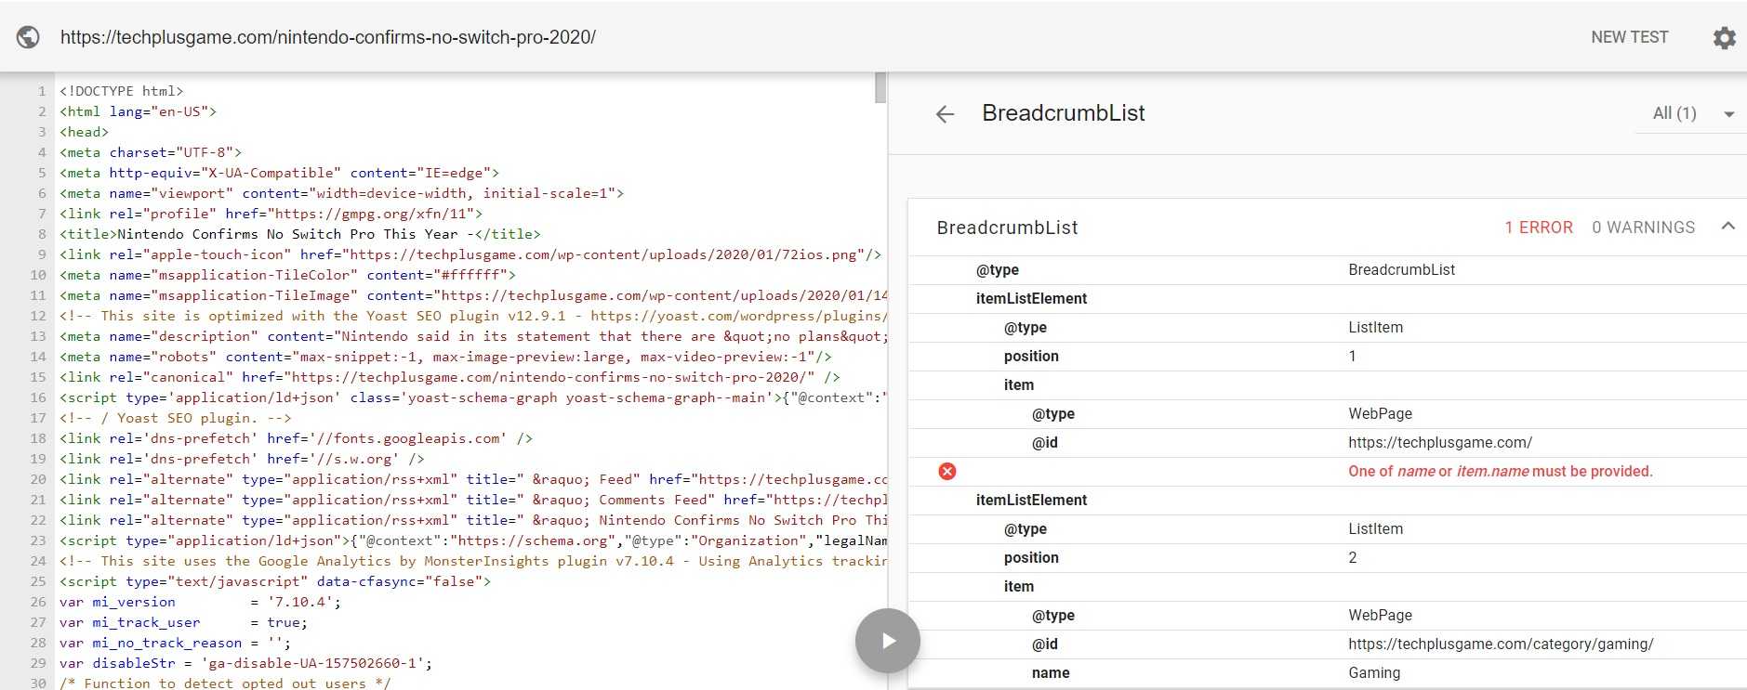This screenshot has width=1747, height=690.
Task: Click the msapplication-TileColor meta line
Action: pos(287,275)
